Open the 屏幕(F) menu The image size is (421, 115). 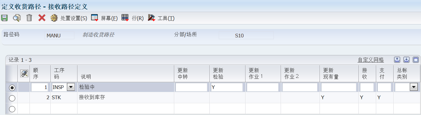[x=104, y=18]
